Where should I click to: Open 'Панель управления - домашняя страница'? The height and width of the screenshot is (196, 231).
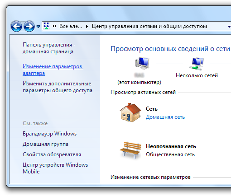tap(49, 48)
